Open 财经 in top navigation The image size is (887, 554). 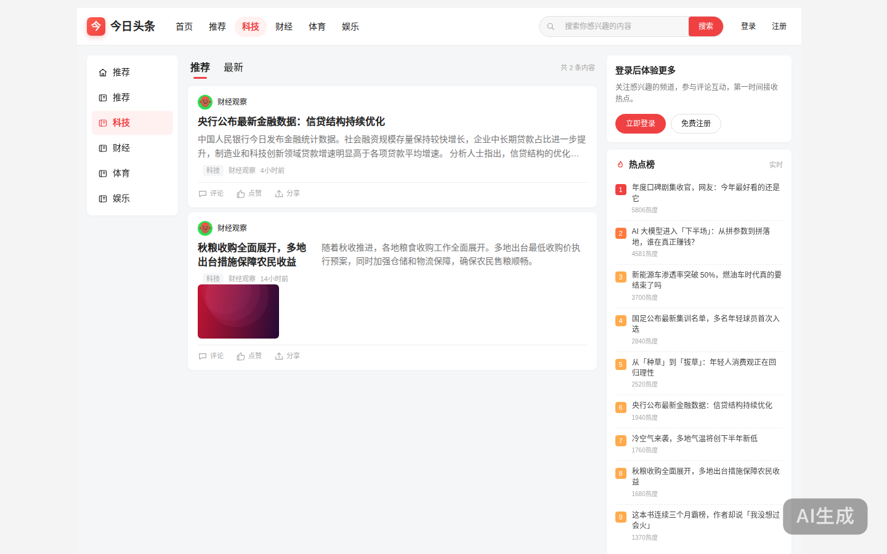coord(284,26)
